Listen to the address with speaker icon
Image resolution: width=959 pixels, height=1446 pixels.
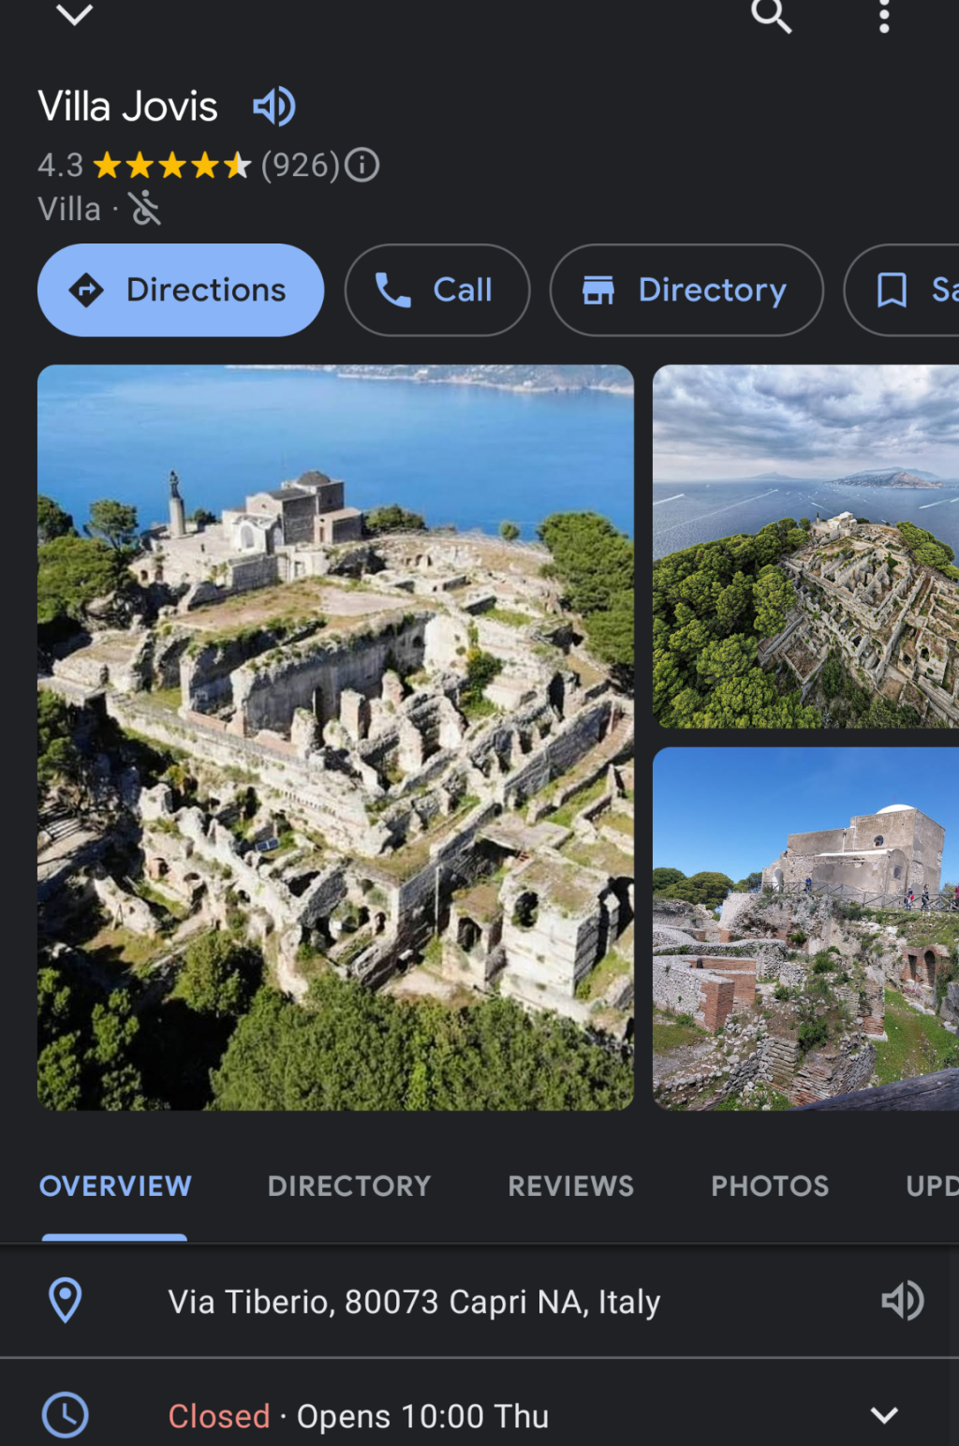[x=902, y=1301]
